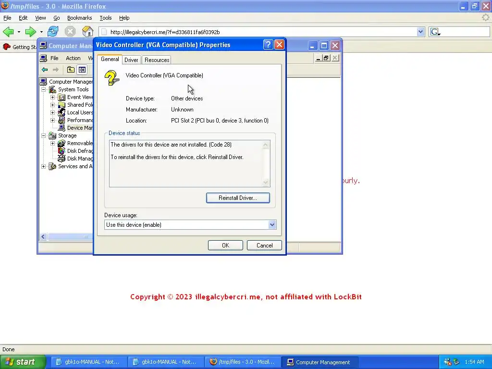492x369 pixels.
Task: Switch to Computer Management taskbar item
Action: point(320,362)
